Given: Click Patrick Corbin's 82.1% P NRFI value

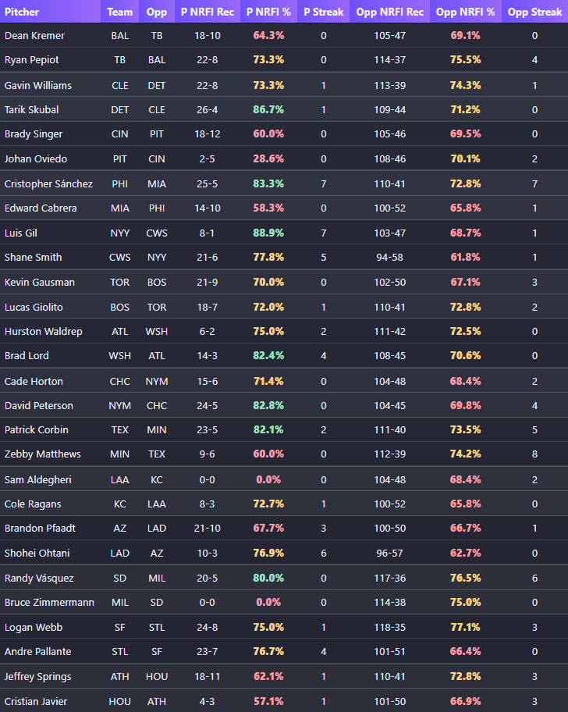Looking at the screenshot, I should (x=268, y=429).
